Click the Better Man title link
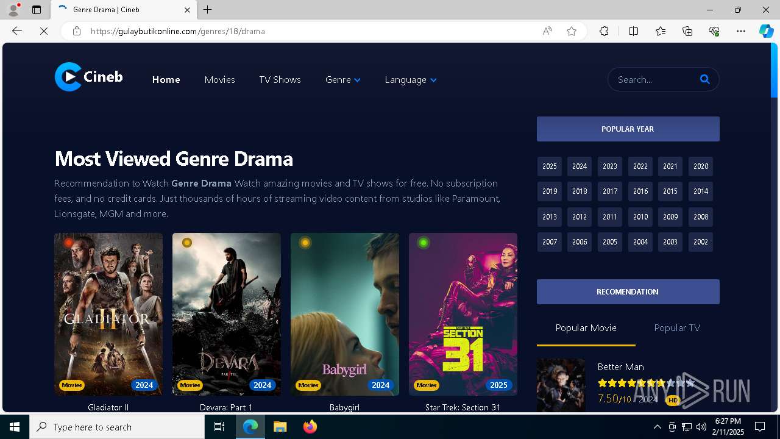Viewport: 780px width, 439px height. 620,367
